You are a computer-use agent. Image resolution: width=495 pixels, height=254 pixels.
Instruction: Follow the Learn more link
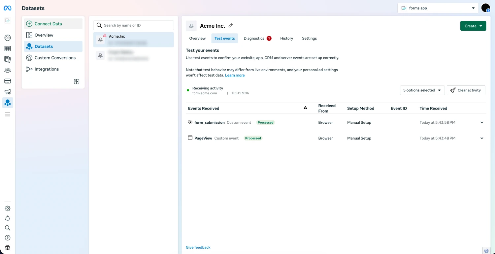(x=235, y=75)
